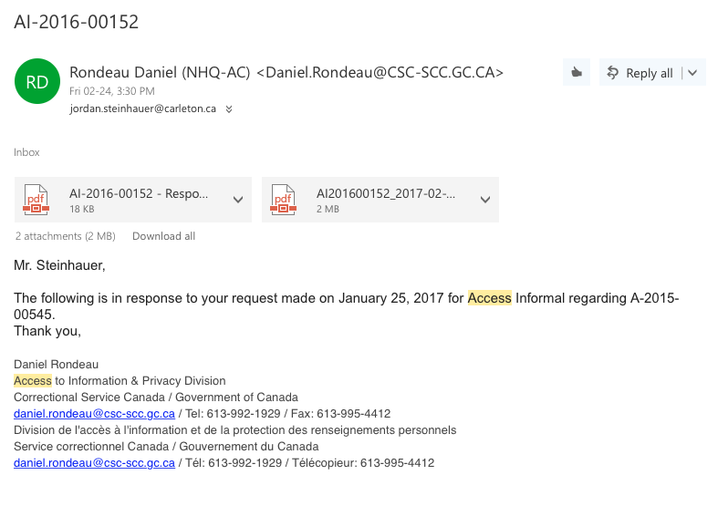Image resolution: width=718 pixels, height=506 pixels.
Task: Click sender name Rondeau Daniel (NHQ-AC)
Action: coord(161,73)
